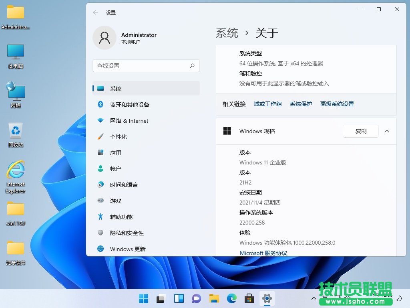Open Microsoft Services Agreement link
The image size is (410, 308).
click(263, 253)
